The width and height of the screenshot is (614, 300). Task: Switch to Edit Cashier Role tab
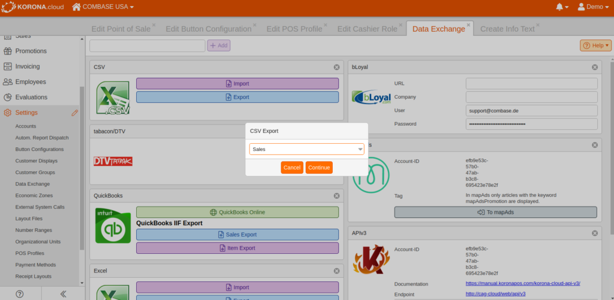click(x=368, y=29)
